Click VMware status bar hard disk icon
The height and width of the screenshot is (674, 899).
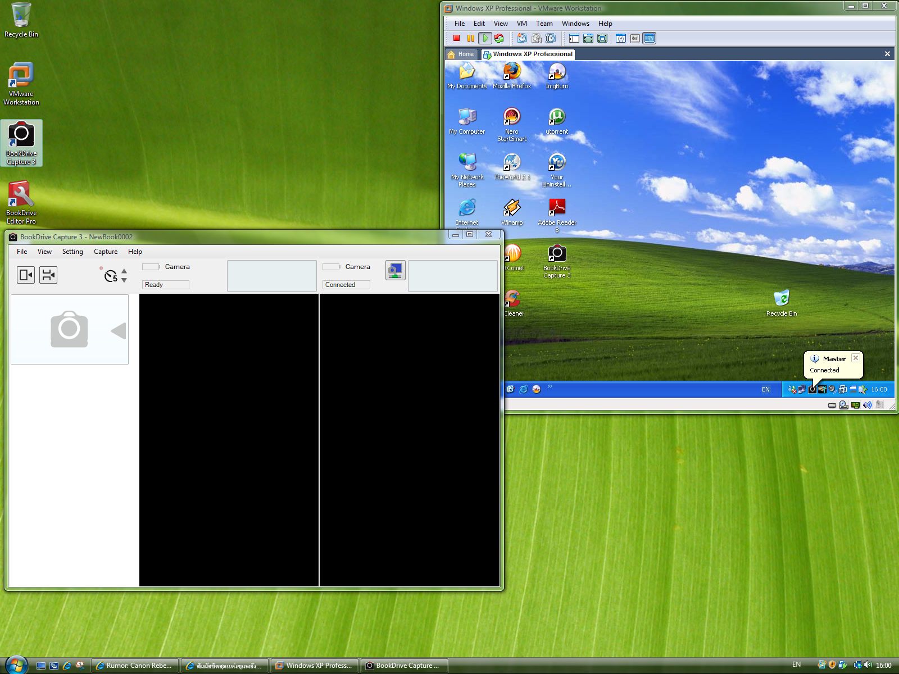pos(832,405)
